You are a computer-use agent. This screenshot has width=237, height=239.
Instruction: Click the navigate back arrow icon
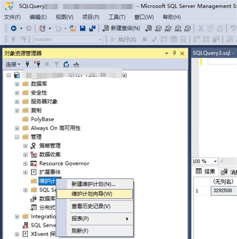(x=13, y=28)
